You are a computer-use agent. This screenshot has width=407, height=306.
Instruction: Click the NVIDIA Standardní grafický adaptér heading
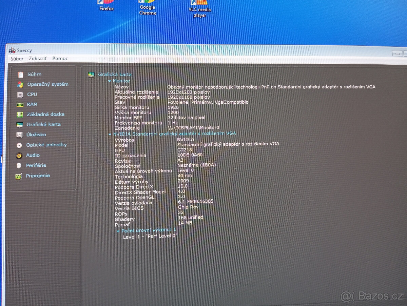(x=175, y=134)
